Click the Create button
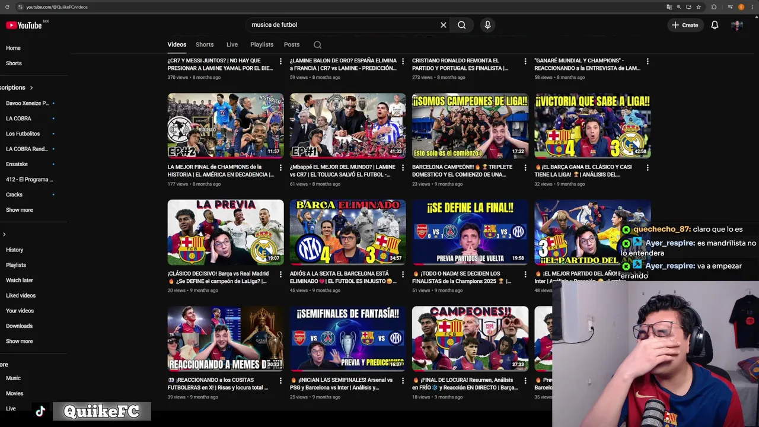The image size is (759, 427). coord(685,25)
